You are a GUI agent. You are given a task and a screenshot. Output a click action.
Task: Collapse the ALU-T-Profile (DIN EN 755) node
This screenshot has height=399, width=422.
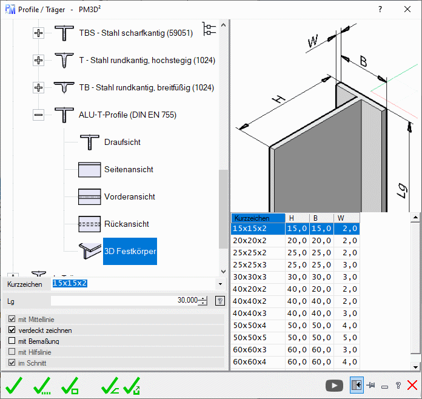point(39,115)
